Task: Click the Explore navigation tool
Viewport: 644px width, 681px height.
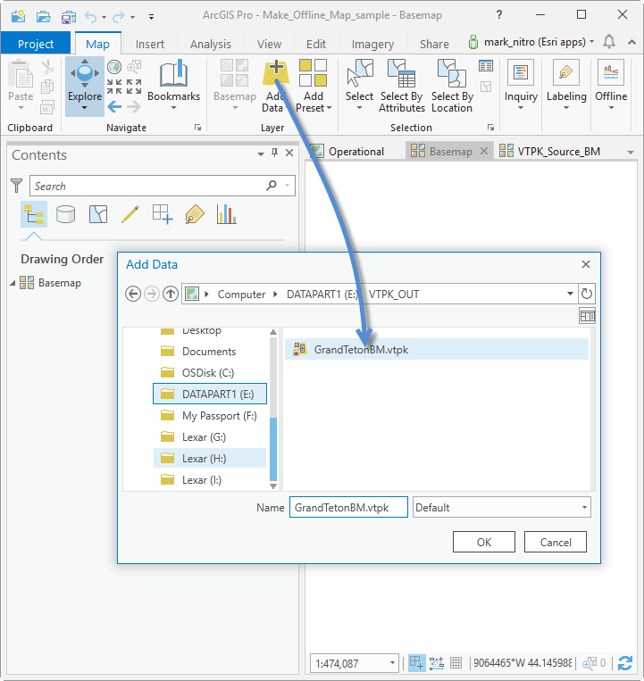Action: coord(85,86)
